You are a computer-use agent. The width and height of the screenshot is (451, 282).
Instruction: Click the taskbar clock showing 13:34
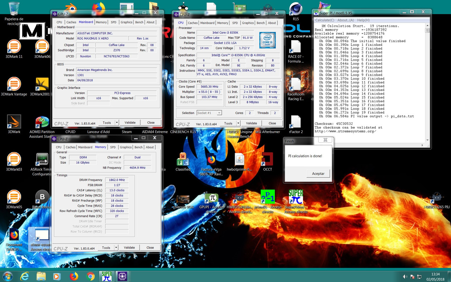pyautogui.click(x=435, y=276)
